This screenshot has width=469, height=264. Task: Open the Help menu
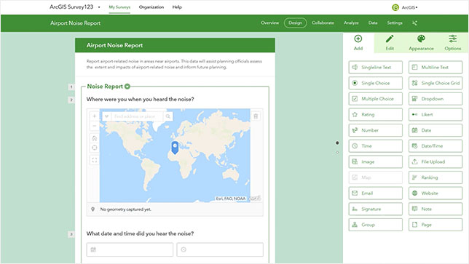(x=177, y=7)
